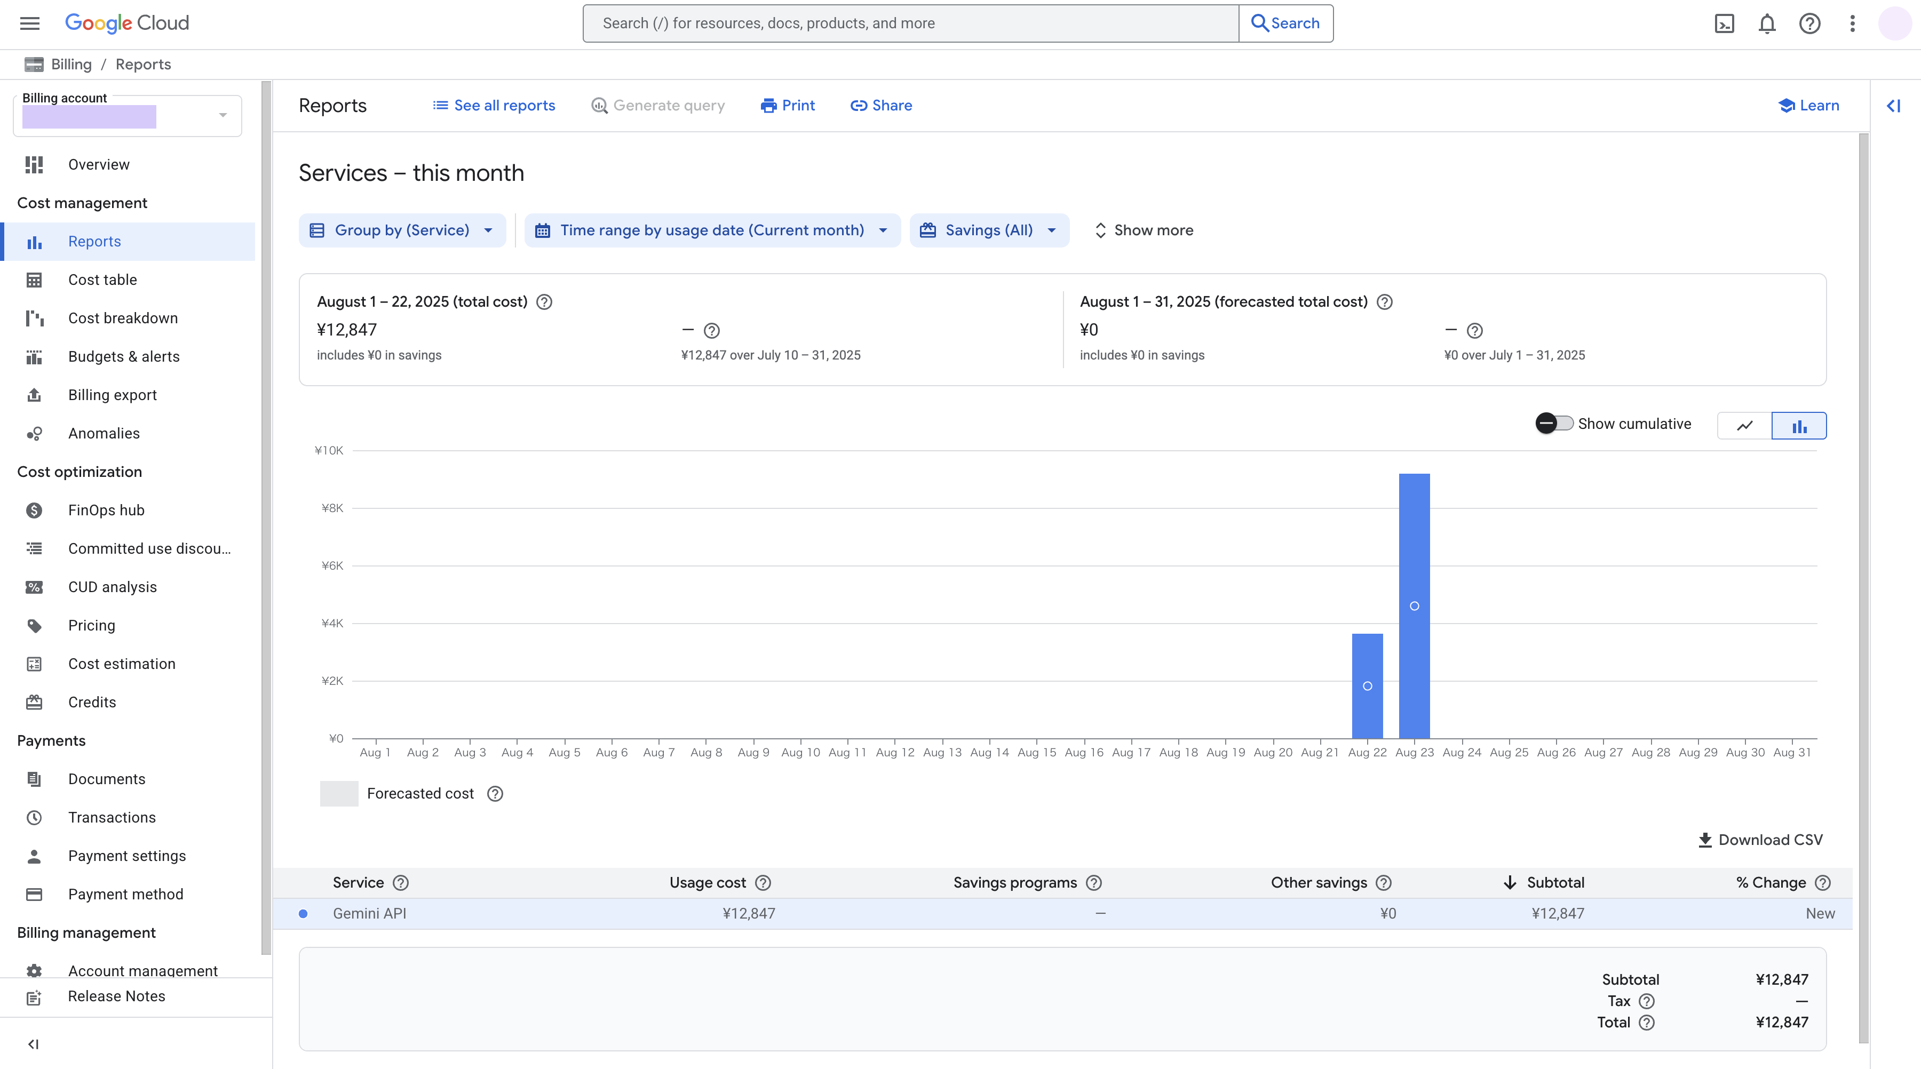Open the user account avatar

click(1894, 23)
